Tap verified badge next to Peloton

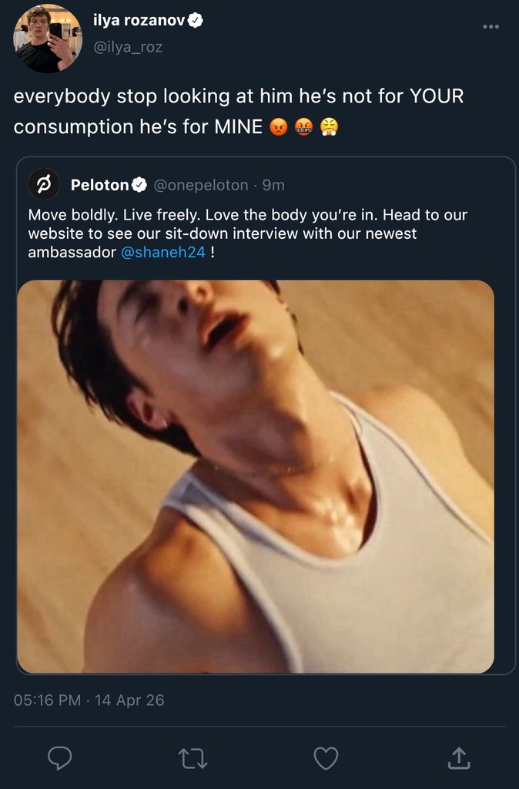pyautogui.click(x=139, y=185)
